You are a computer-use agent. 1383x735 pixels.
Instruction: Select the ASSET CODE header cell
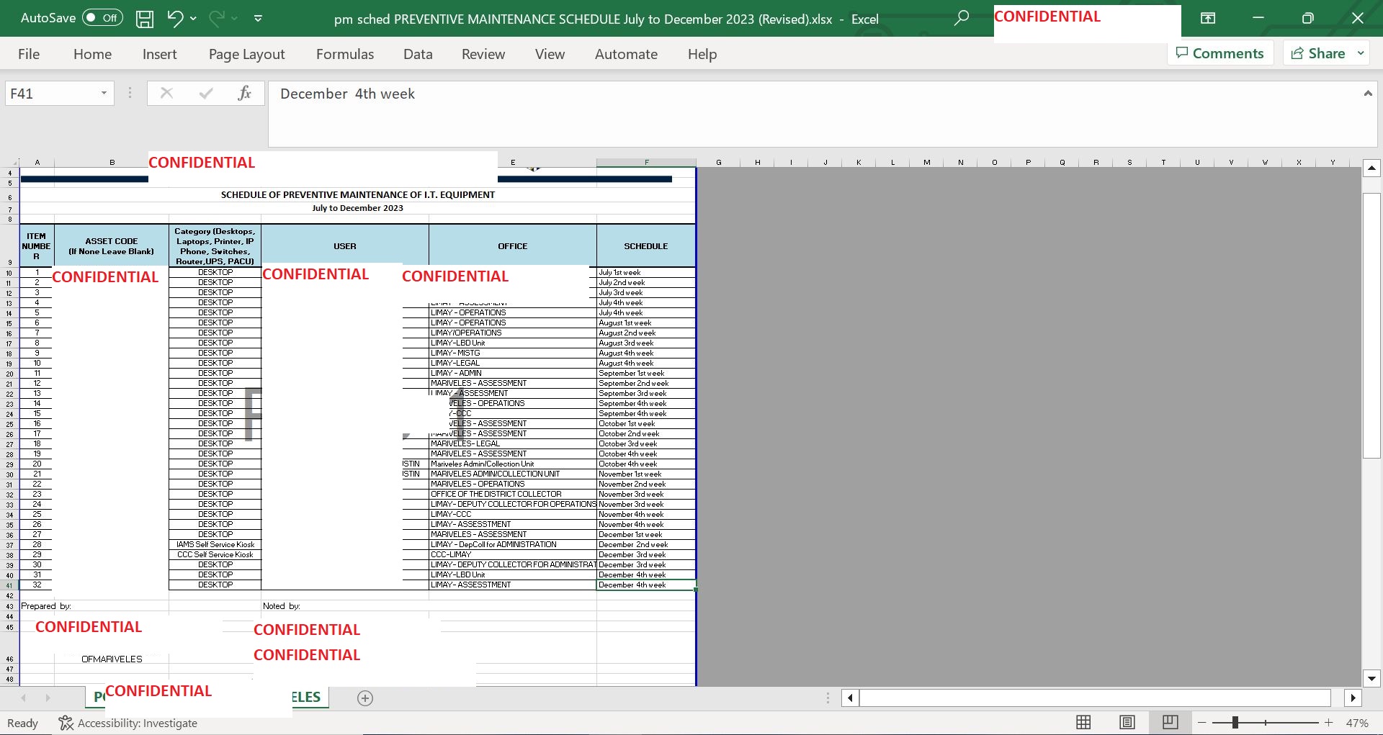click(x=112, y=246)
